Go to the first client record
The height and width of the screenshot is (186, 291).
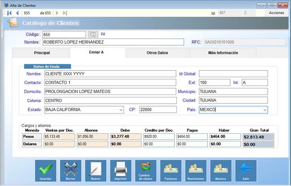click(9, 13)
